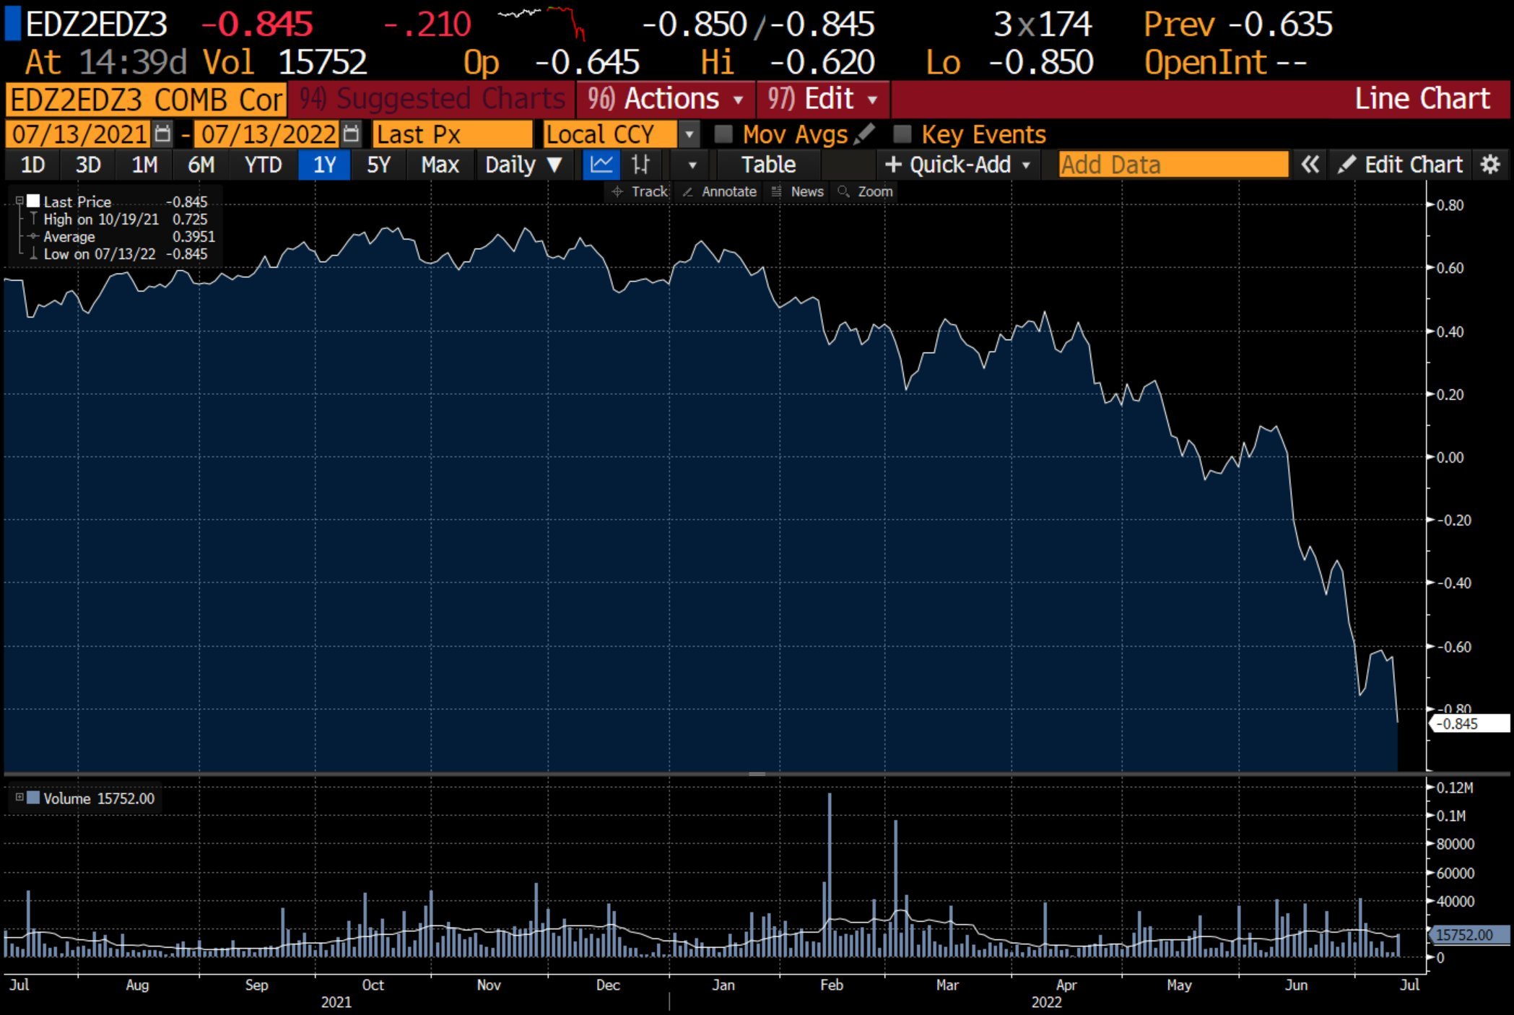Click the Mov Avgs pencil edit icon

pyautogui.click(x=864, y=134)
